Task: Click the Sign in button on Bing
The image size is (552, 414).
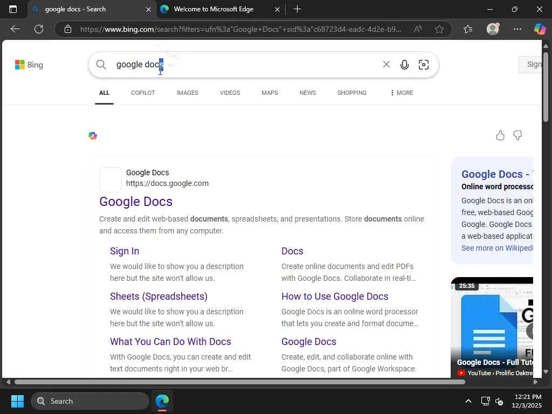Action: 530,65
